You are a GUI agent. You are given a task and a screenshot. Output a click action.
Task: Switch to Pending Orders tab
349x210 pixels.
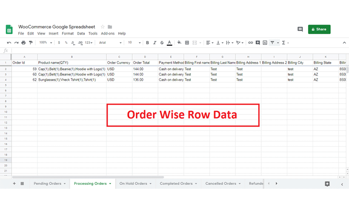pyautogui.click(x=47, y=184)
